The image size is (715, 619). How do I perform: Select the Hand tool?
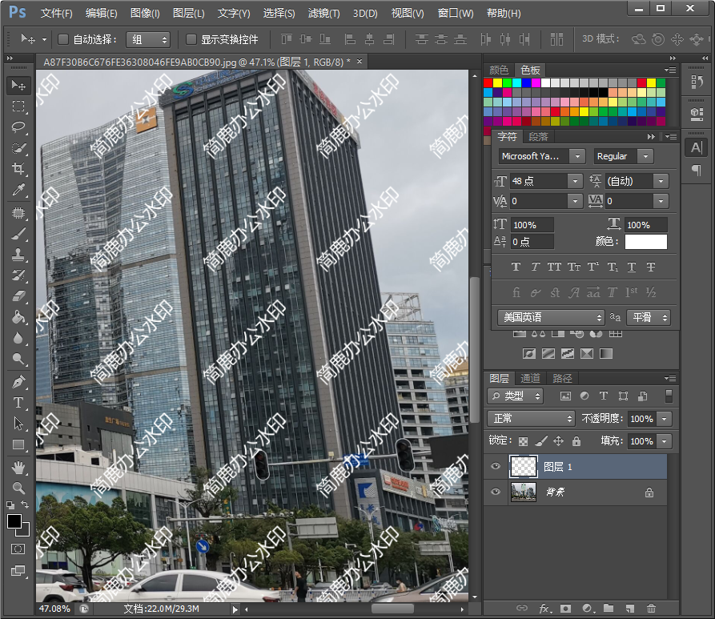point(18,467)
